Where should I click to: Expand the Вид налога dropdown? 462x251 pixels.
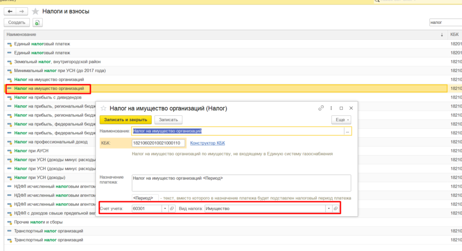[328, 209]
